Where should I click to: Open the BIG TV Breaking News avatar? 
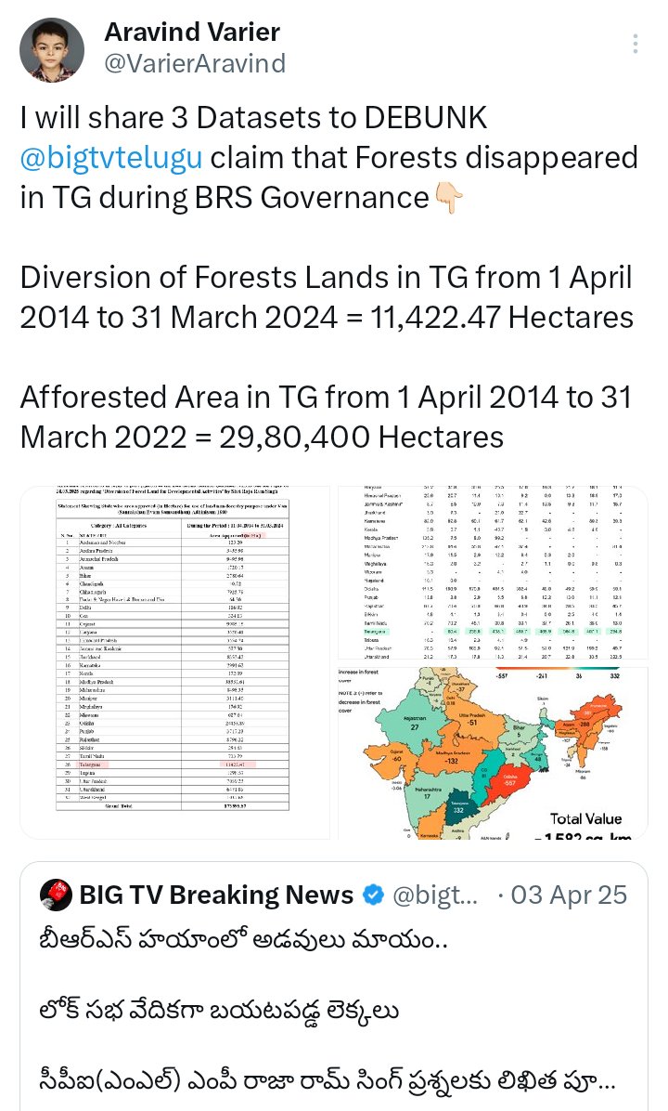pos(56,895)
